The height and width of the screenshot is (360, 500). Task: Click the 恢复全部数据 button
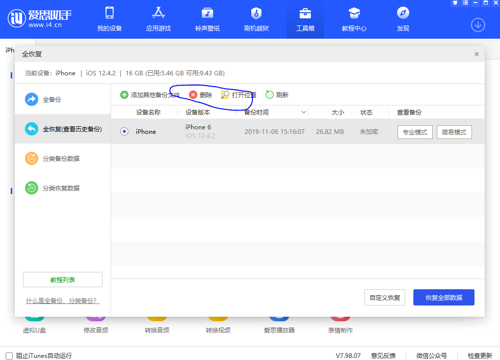coord(443,297)
